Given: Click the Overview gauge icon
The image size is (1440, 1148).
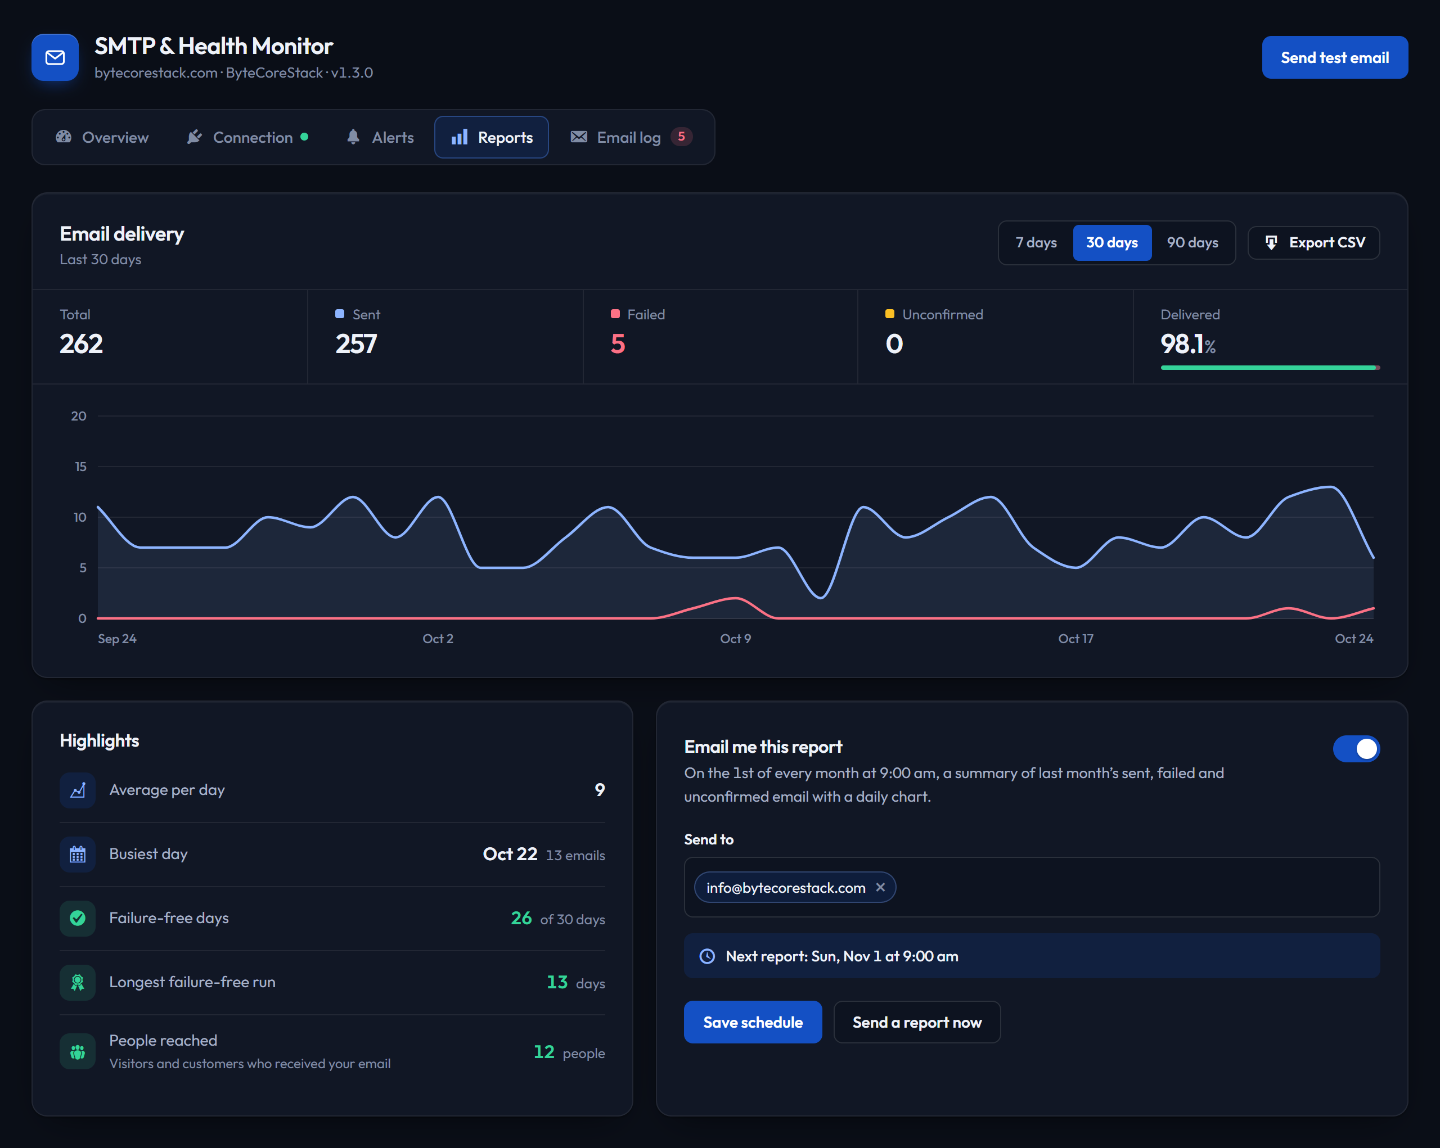Looking at the screenshot, I should (64, 137).
